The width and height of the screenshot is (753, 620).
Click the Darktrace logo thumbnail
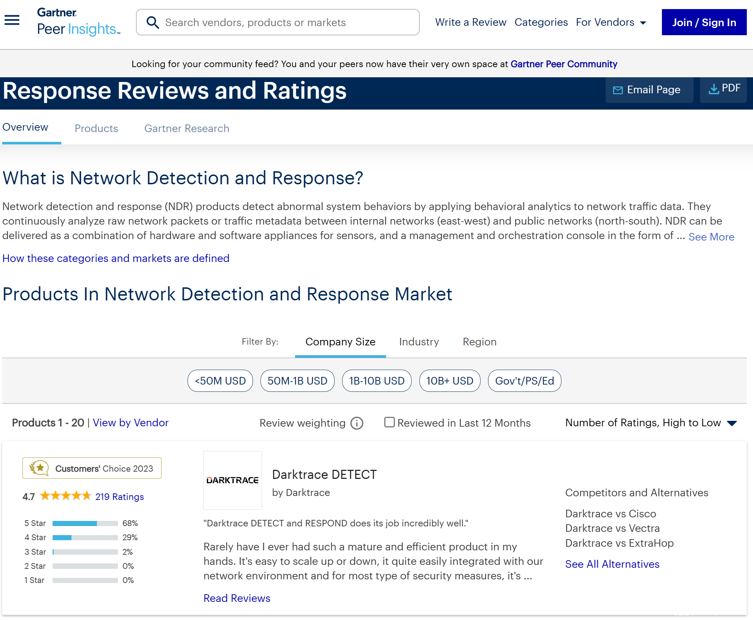click(x=233, y=480)
